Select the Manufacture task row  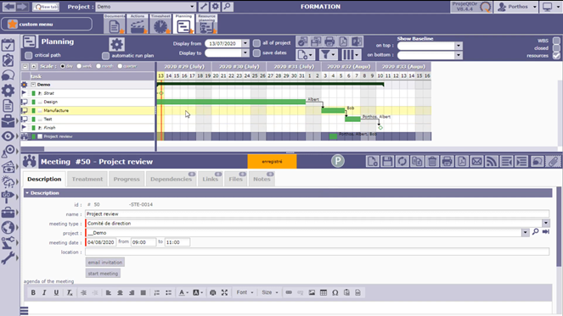(x=87, y=110)
